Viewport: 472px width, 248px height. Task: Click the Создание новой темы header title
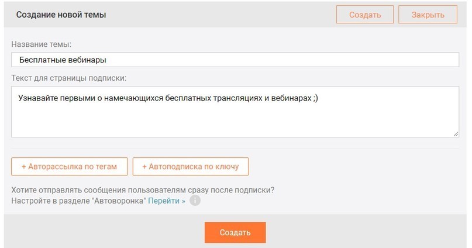pos(61,15)
